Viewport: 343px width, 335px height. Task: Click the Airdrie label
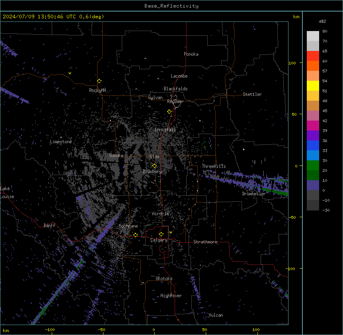tap(161, 214)
